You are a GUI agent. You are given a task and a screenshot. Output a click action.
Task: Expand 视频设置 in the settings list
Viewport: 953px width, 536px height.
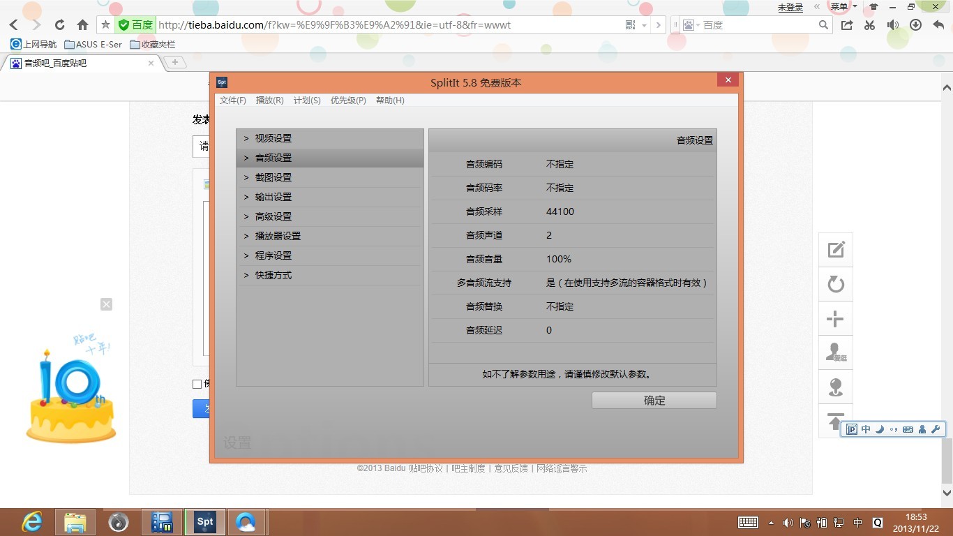[330, 138]
